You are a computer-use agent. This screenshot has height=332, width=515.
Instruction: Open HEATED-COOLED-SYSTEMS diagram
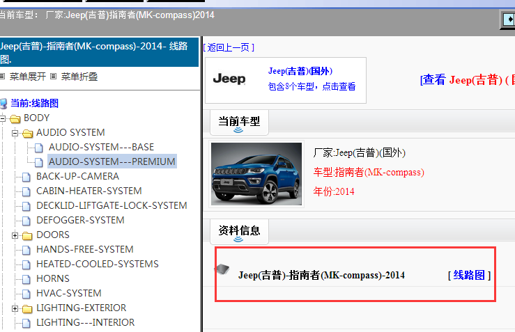click(98, 264)
